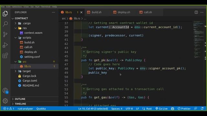Open the Terminal menu
The width and height of the screenshot is (207, 116).
(x=46, y=6)
